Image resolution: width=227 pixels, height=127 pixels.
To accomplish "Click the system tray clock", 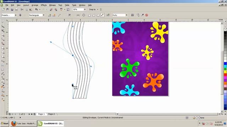I will click(218, 123).
